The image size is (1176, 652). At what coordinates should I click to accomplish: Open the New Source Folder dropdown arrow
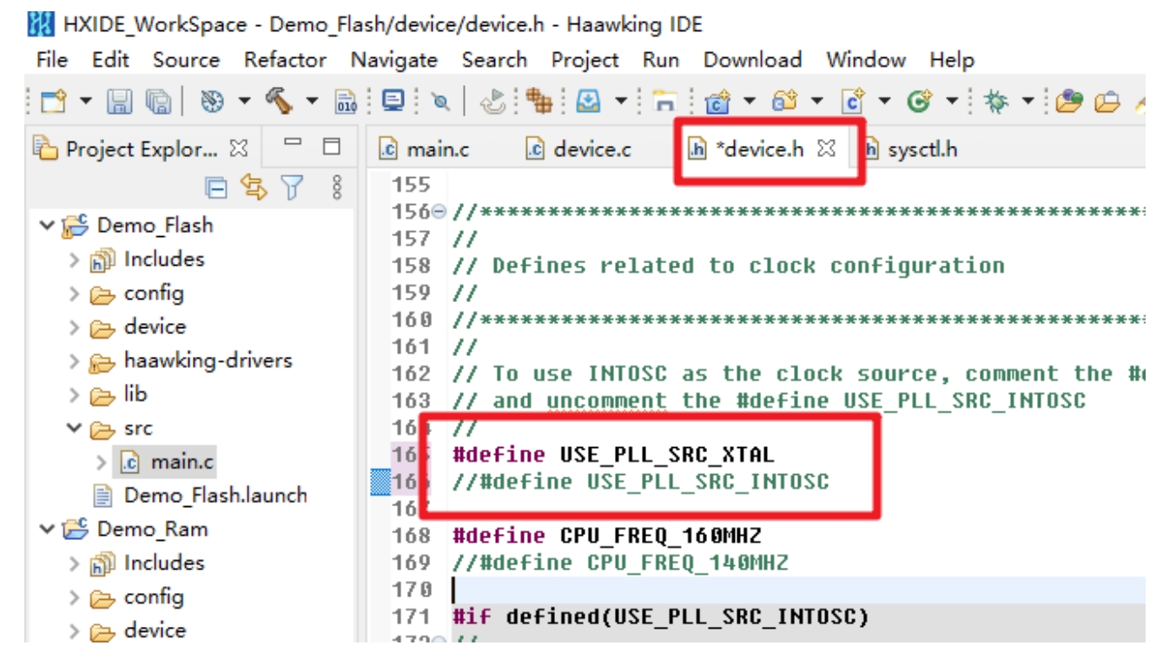pos(816,102)
